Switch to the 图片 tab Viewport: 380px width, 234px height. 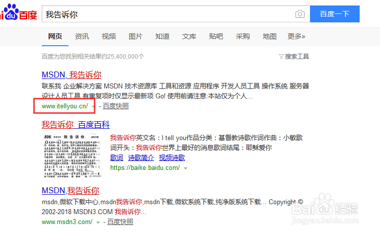tap(136, 36)
